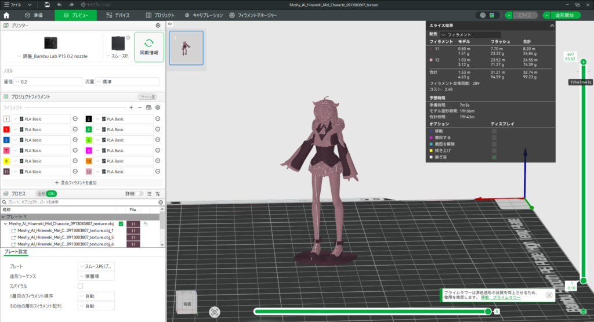Select plate 1 thumbnail
Screen dimensions: 594x322
pyautogui.click(x=186, y=48)
